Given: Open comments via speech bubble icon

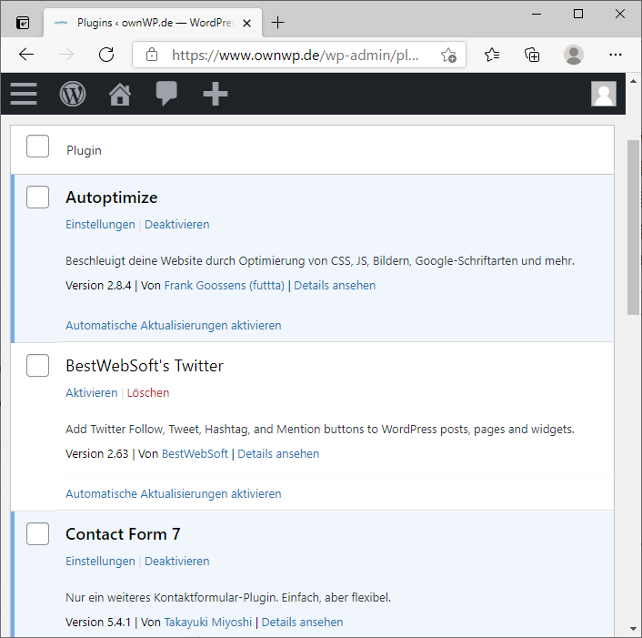Looking at the screenshot, I should tap(166, 94).
